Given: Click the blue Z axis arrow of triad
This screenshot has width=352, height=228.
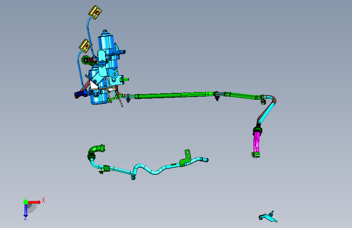Looking at the screenshot, I should pyautogui.click(x=26, y=211).
